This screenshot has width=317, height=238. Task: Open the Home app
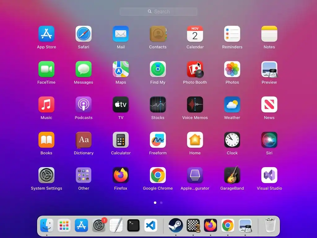click(x=195, y=140)
